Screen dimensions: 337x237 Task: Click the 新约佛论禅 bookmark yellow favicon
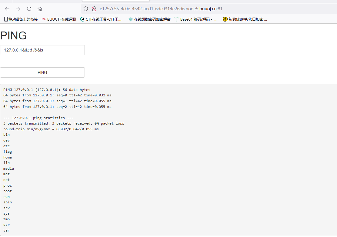point(225,19)
